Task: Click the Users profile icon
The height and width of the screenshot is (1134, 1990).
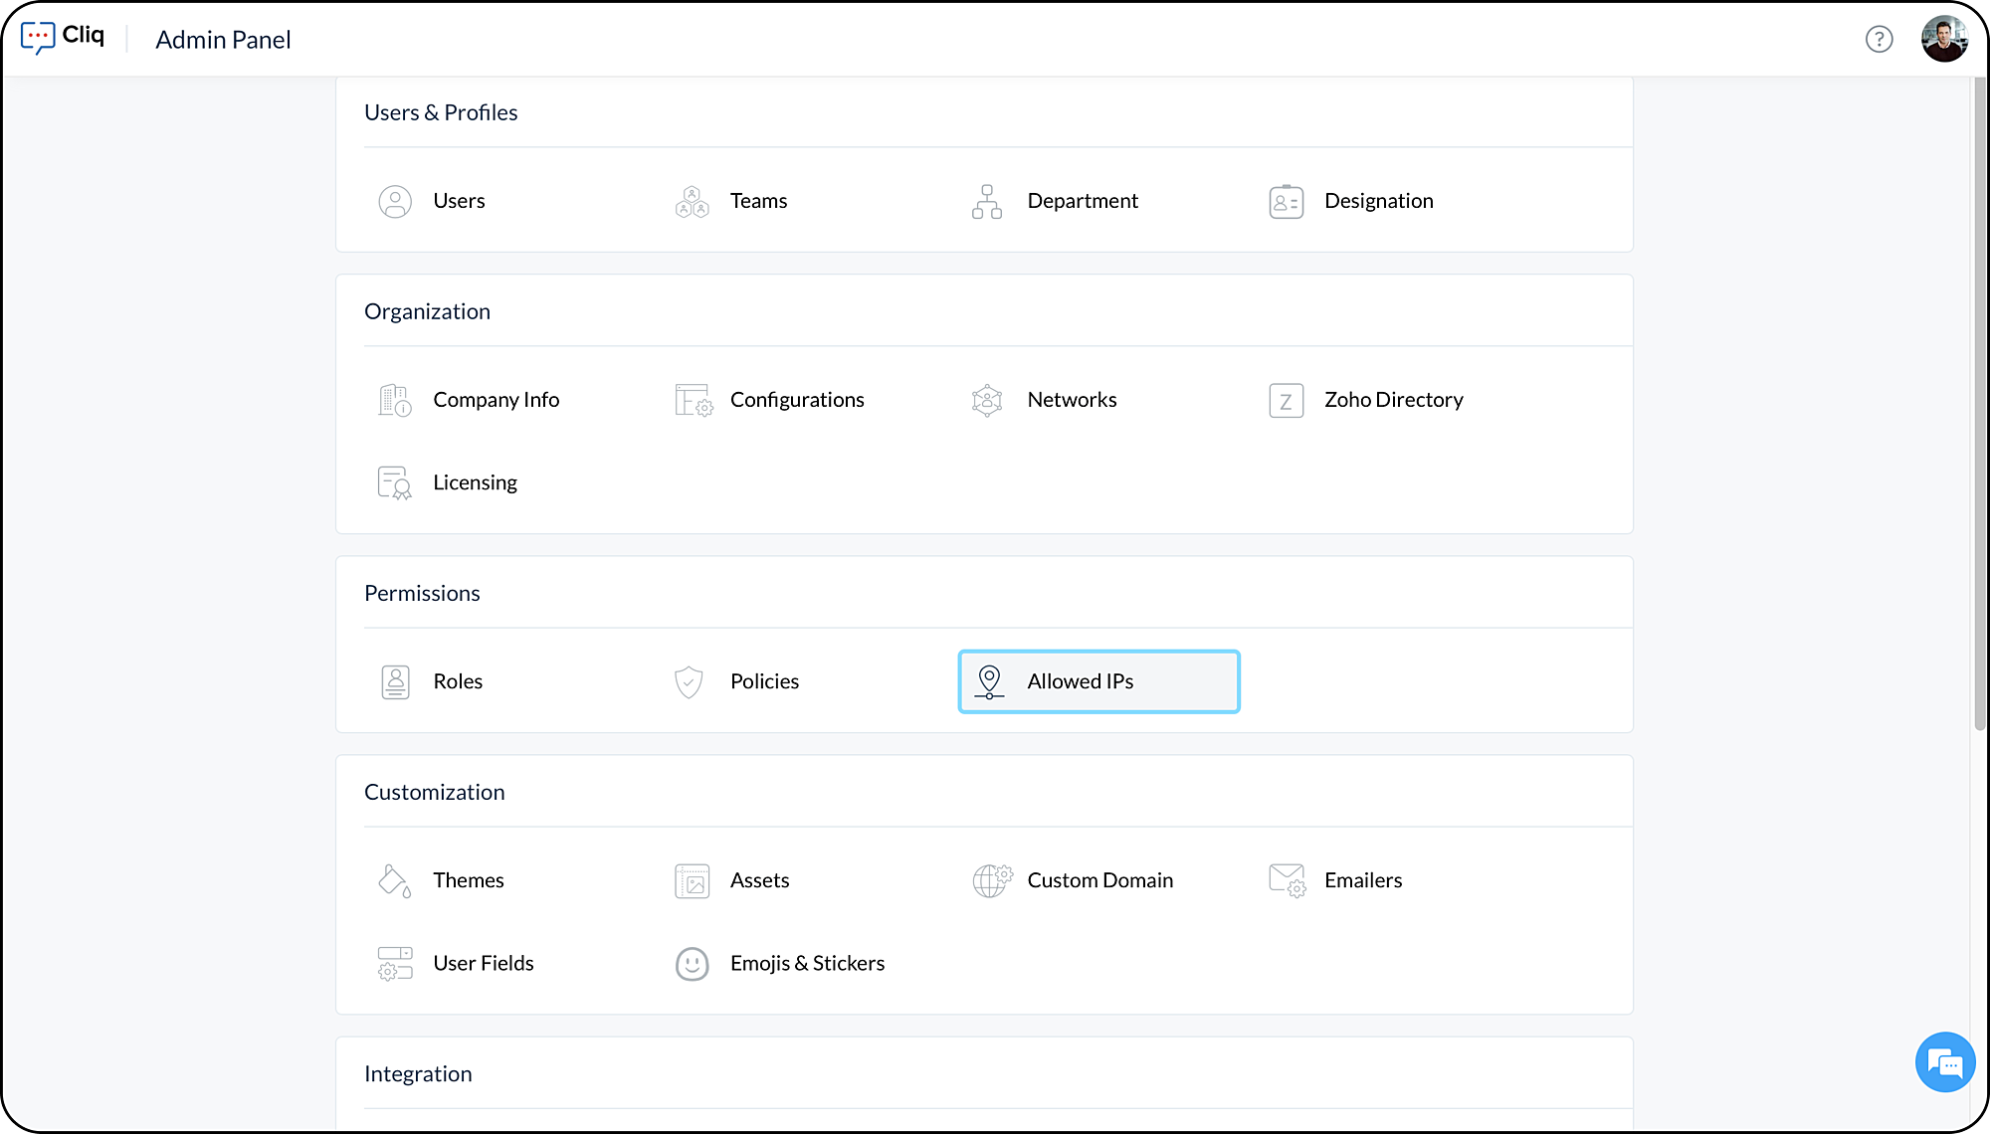Action: (x=395, y=202)
